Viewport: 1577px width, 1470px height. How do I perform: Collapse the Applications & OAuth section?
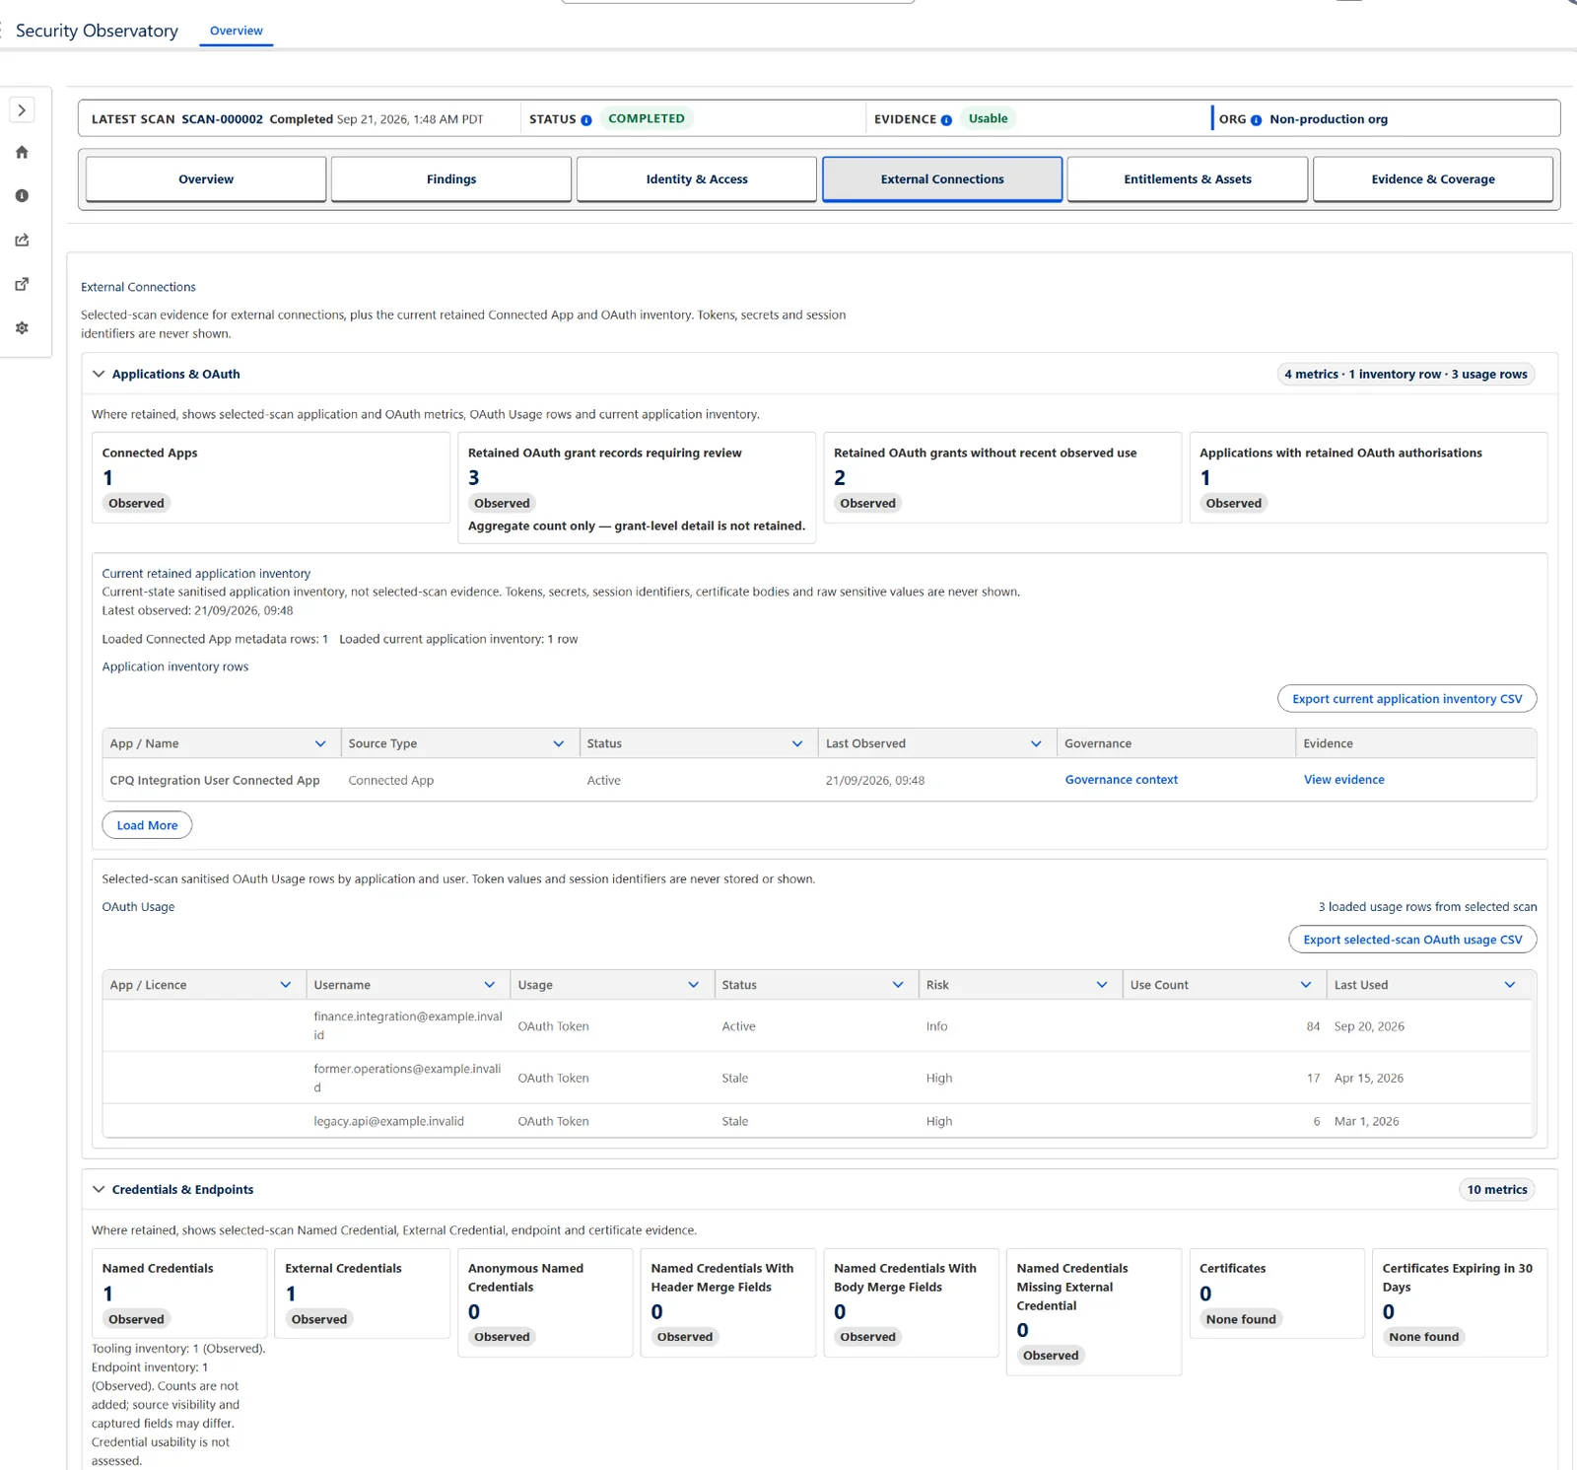click(99, 374)
